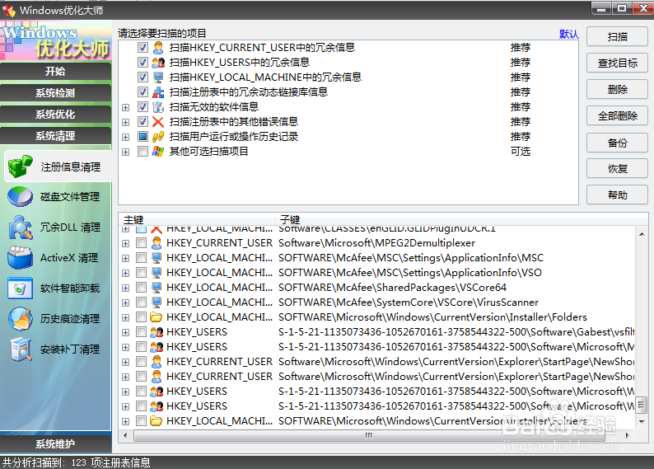Open the 系统检测 sidebar section
Viewport: 654px width, 469px height.
click(55, 92)
